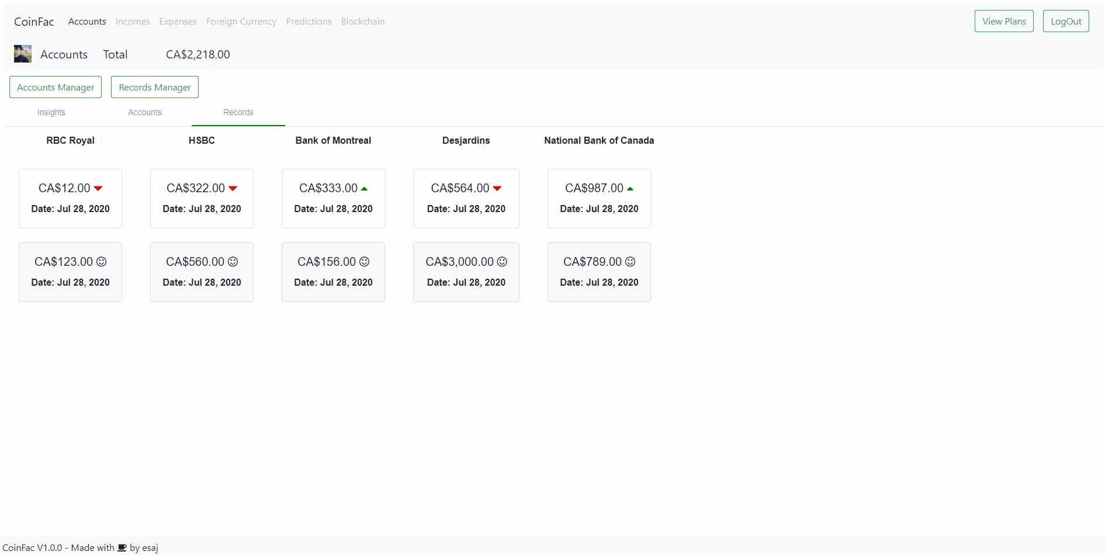Click the smiley icon beside CA$560.00

click(x=233, y=262)
